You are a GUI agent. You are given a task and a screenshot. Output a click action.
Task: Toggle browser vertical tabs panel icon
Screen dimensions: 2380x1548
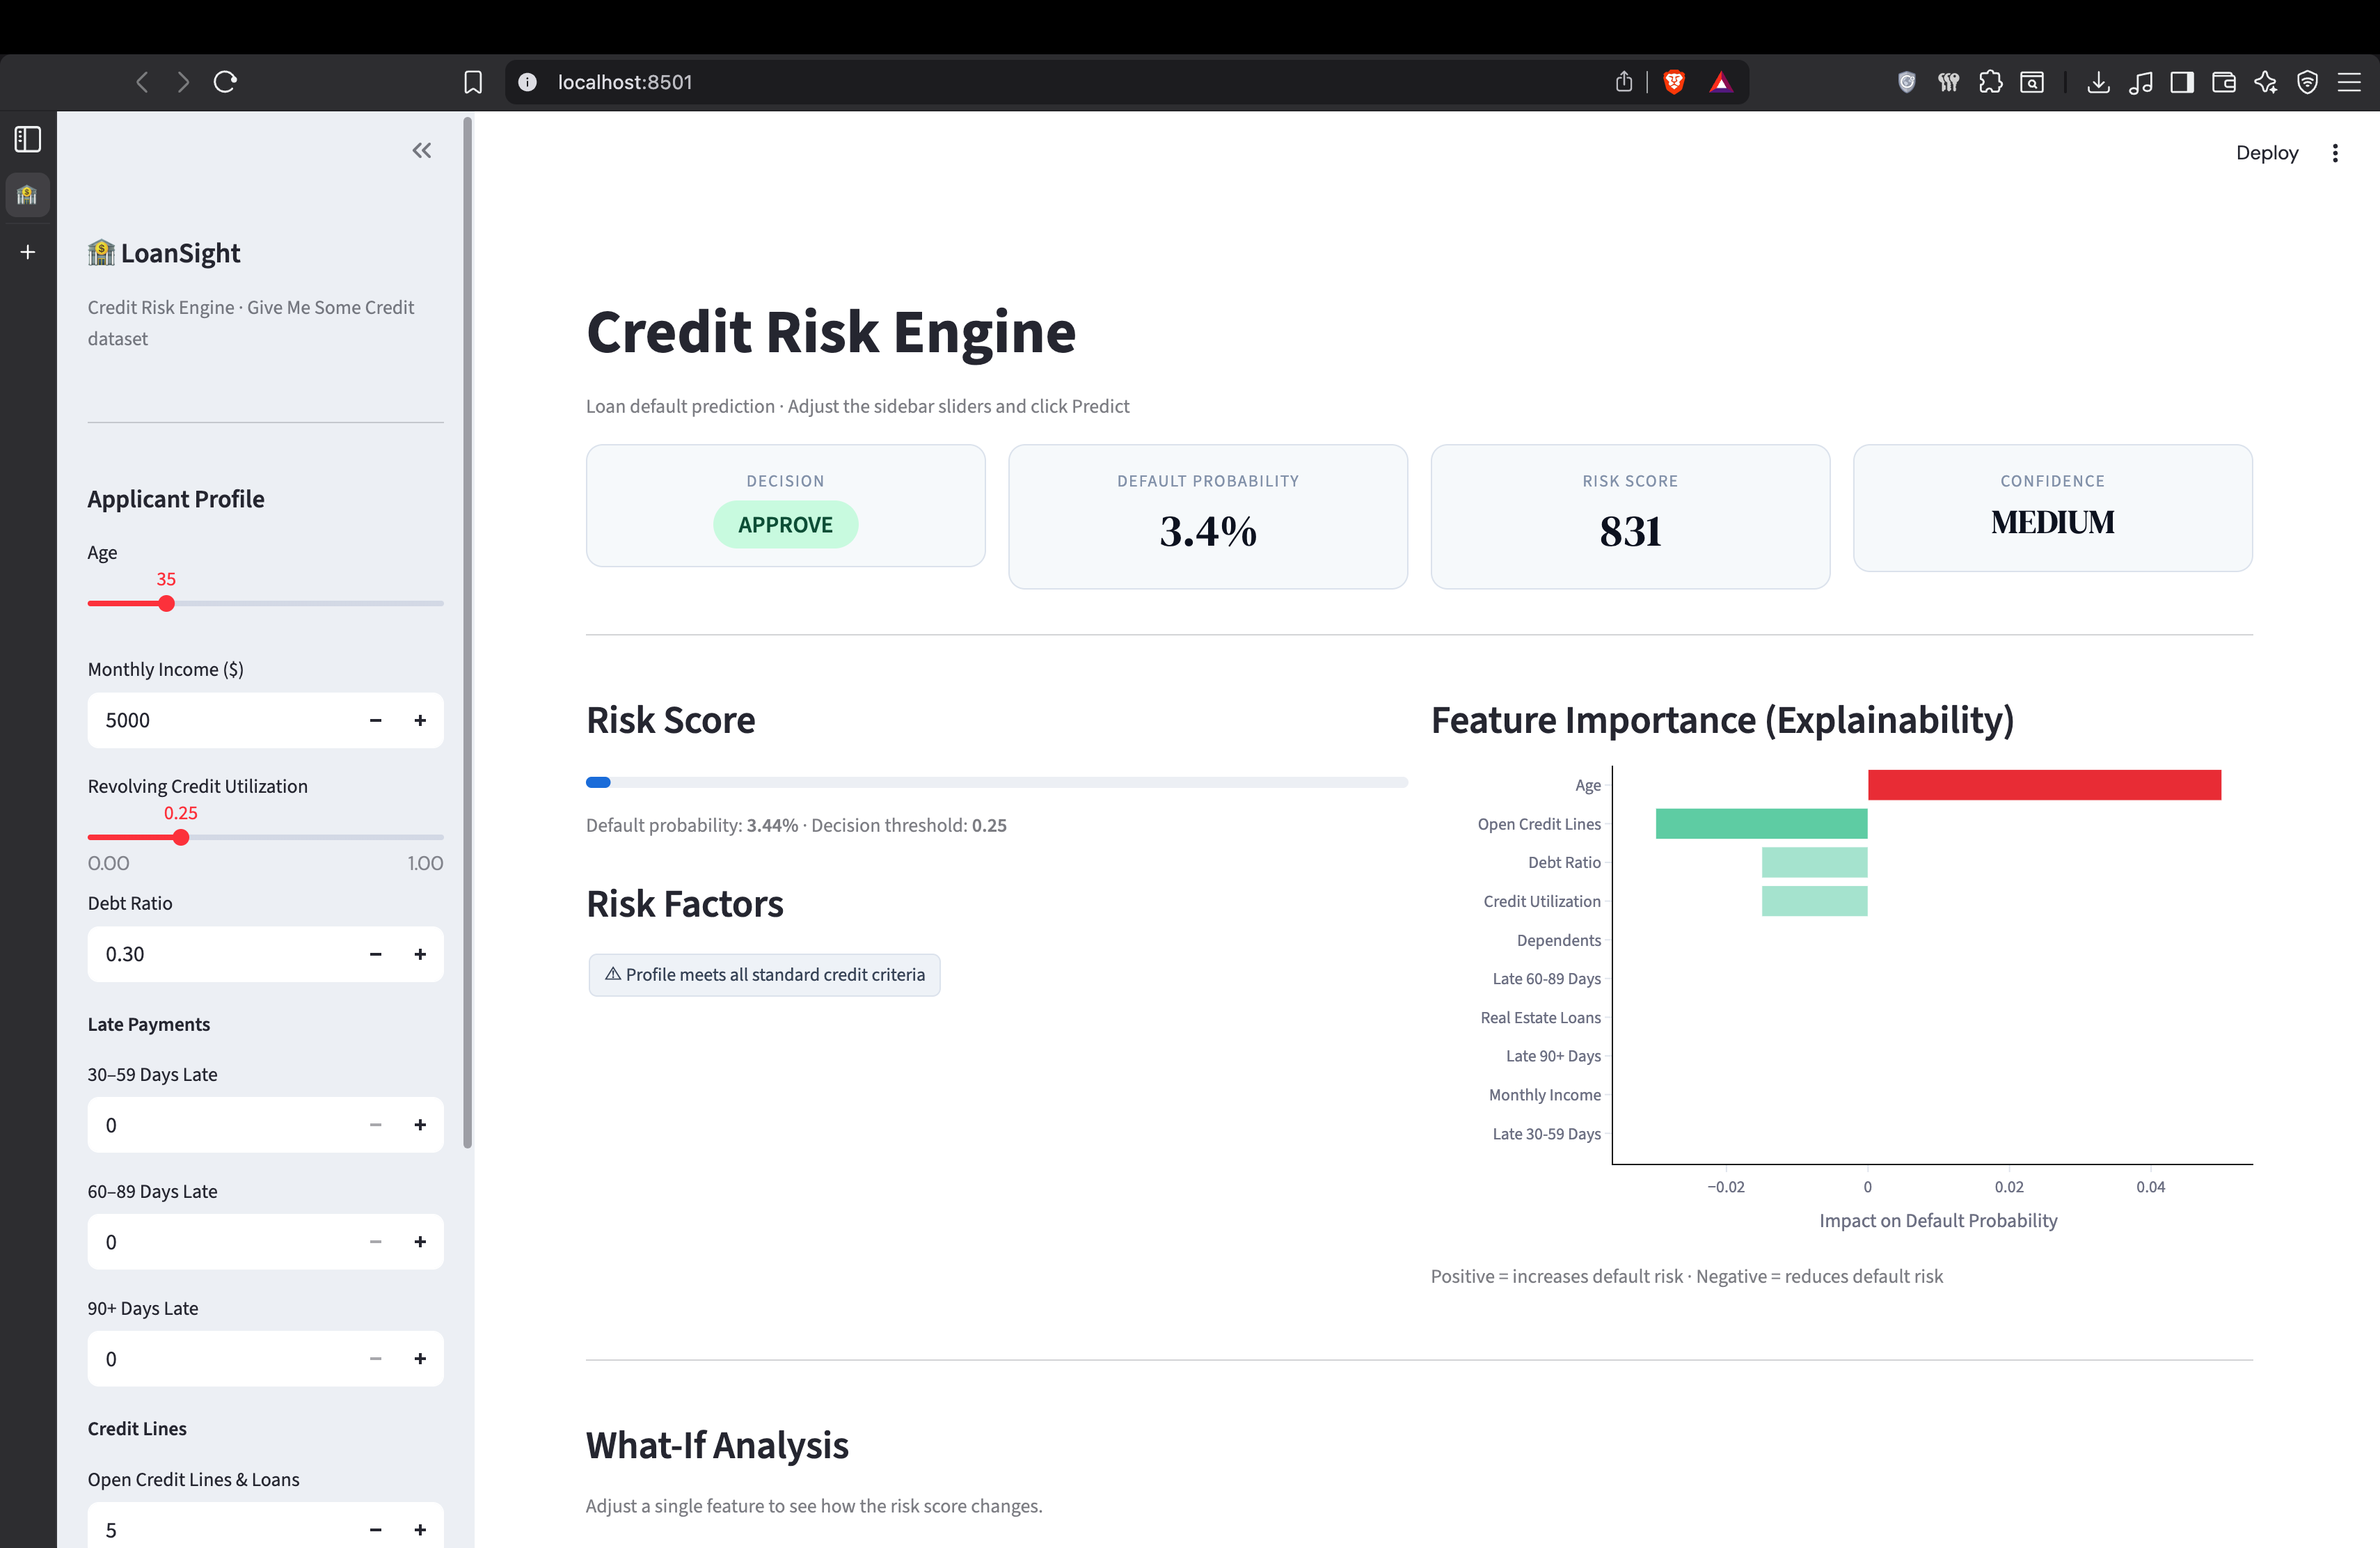[x=28, y=139]
